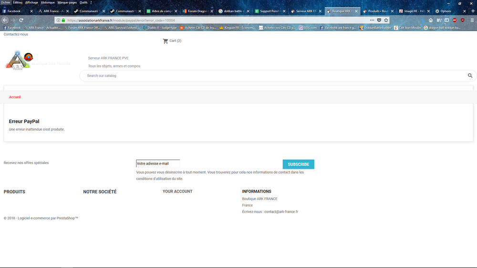
Task: Open the DokkanBattleBuilder bookmark
Action: [x=375, y=28]
